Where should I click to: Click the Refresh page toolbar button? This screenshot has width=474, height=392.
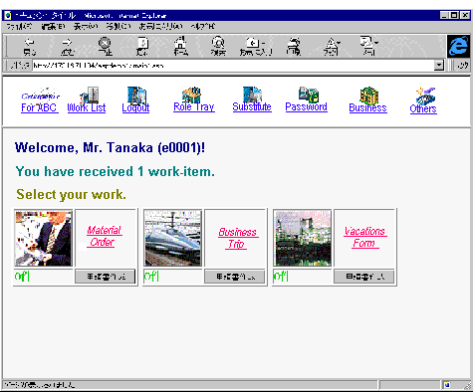(x=142, y=47)
